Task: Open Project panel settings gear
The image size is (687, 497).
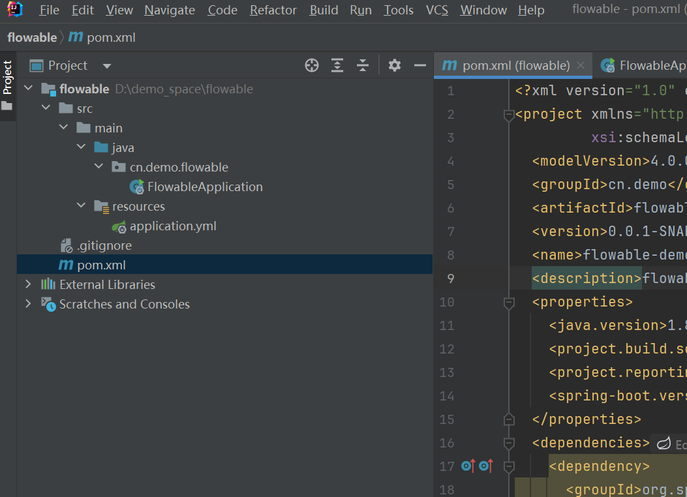Action: tap(394, 65)
